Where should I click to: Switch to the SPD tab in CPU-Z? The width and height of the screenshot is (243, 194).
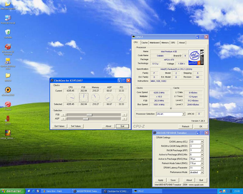(x=173, y=43)
